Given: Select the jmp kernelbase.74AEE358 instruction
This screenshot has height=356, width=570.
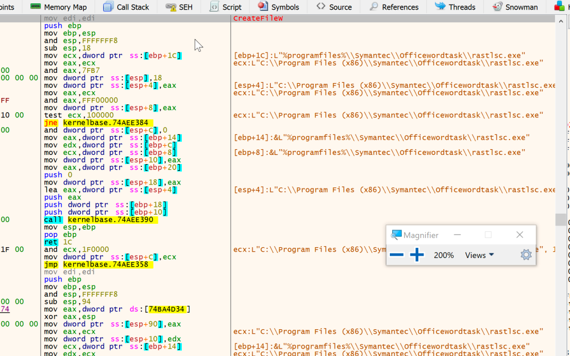Looking at the screenshot, I should pos(97,264).
